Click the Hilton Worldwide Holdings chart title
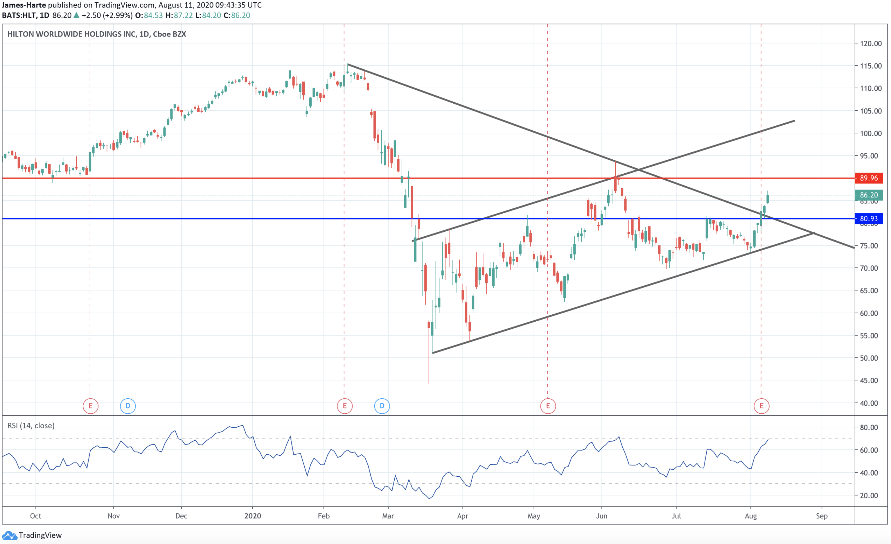The height and width of the screenshot is (544, 891). [x=96, y=34]
